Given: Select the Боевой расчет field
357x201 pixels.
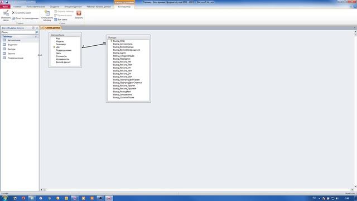Looking at the screenshot, I should [63, 62].
